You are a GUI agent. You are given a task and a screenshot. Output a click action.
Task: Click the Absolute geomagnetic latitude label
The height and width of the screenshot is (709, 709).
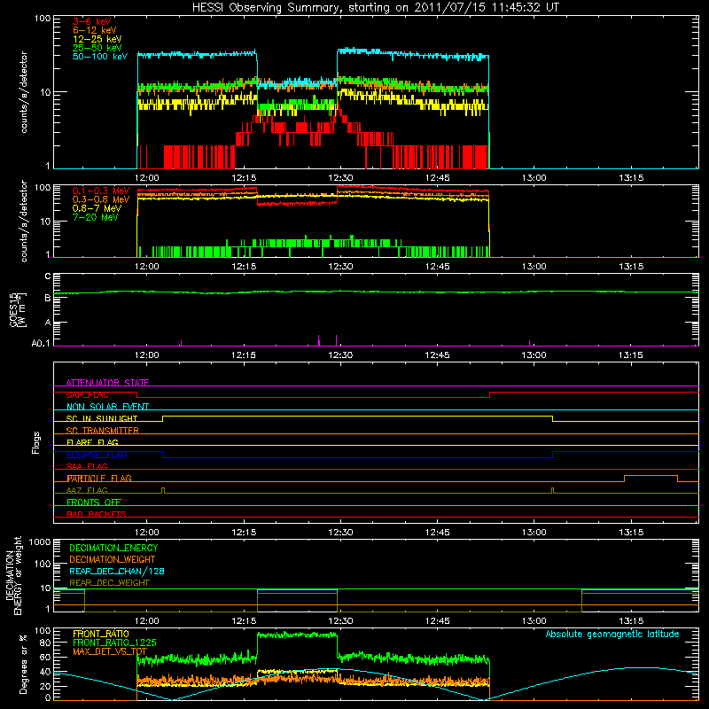612,634
